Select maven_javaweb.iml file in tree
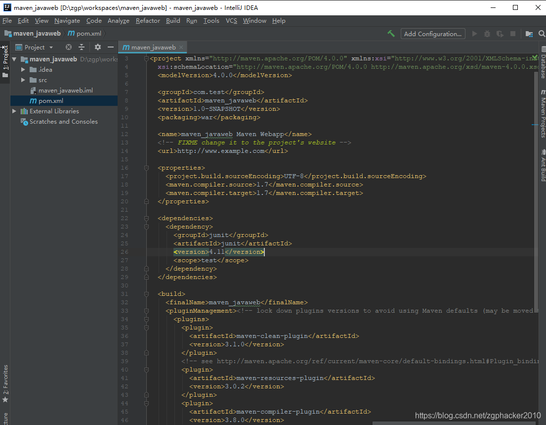The width and height of the screenshot is (546, 425). (64, 91)
